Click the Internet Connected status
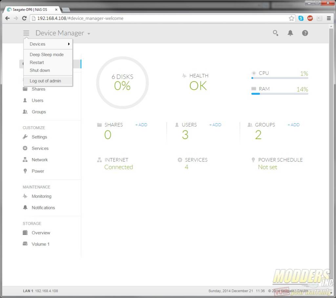The height and width of the screenshot is (298, 336). pyautogui.click(x=118, y=167)
